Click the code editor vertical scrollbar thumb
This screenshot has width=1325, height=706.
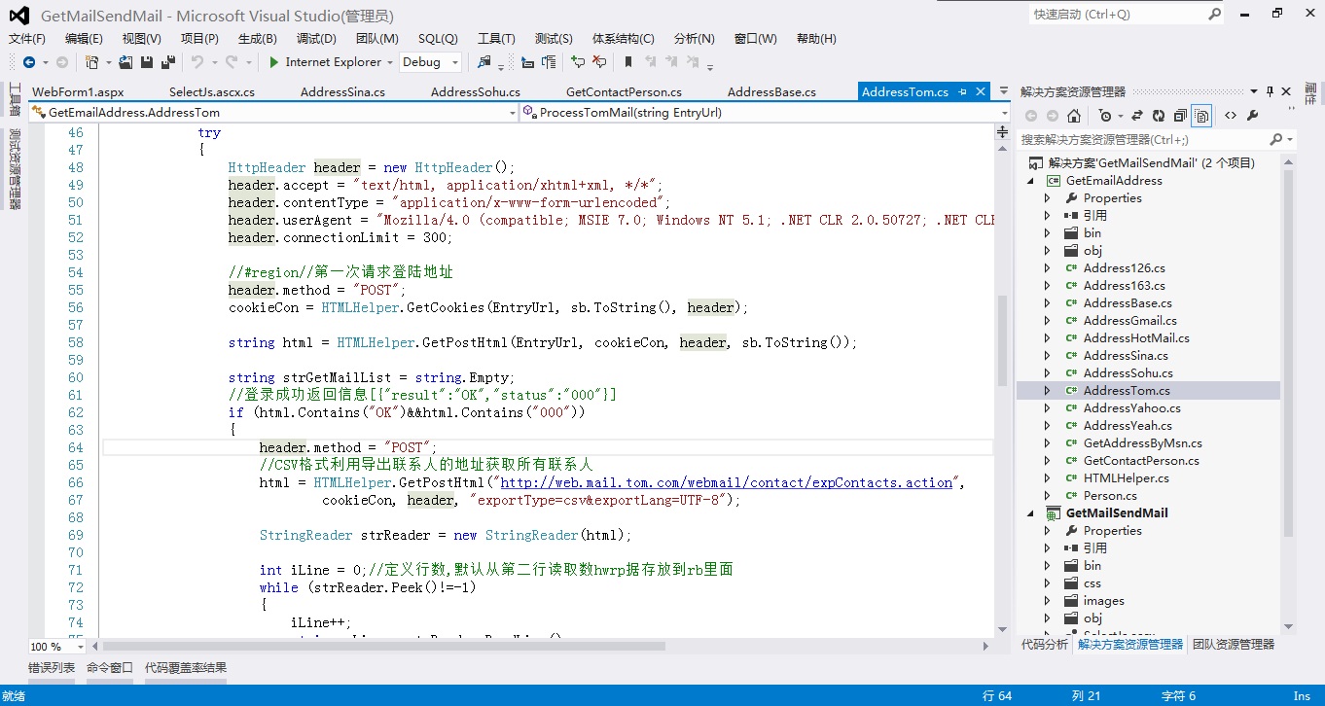click(x=1004, y=340)
